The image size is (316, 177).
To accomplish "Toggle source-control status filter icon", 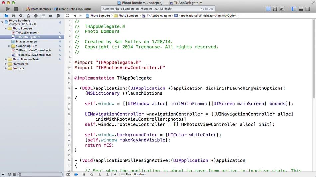I will point(14,174).
